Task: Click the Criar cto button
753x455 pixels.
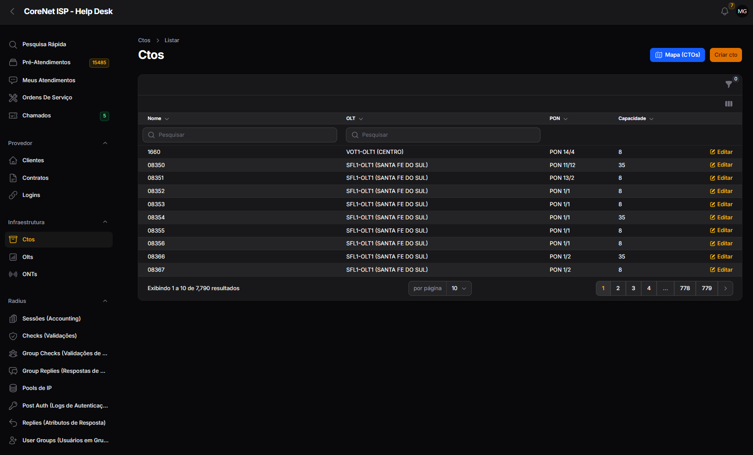Action: coord(726,55)
